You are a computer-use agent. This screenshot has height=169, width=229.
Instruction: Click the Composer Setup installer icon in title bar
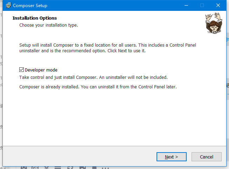(8, 5)
